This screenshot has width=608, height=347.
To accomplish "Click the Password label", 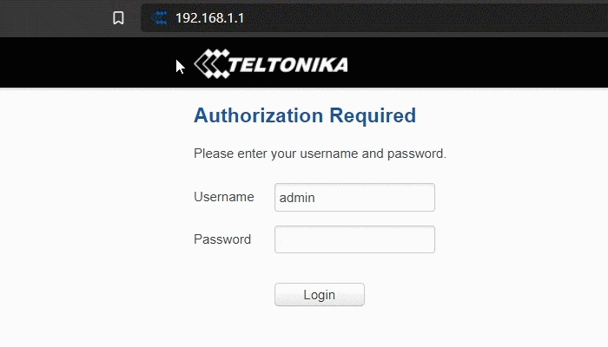I will (x=222, y=239).
